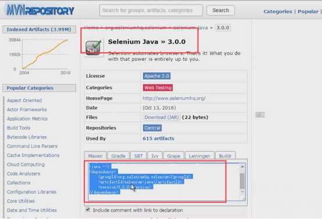Open Popular link in header
This screenshot has width=322, height=219.
[308, 12]
